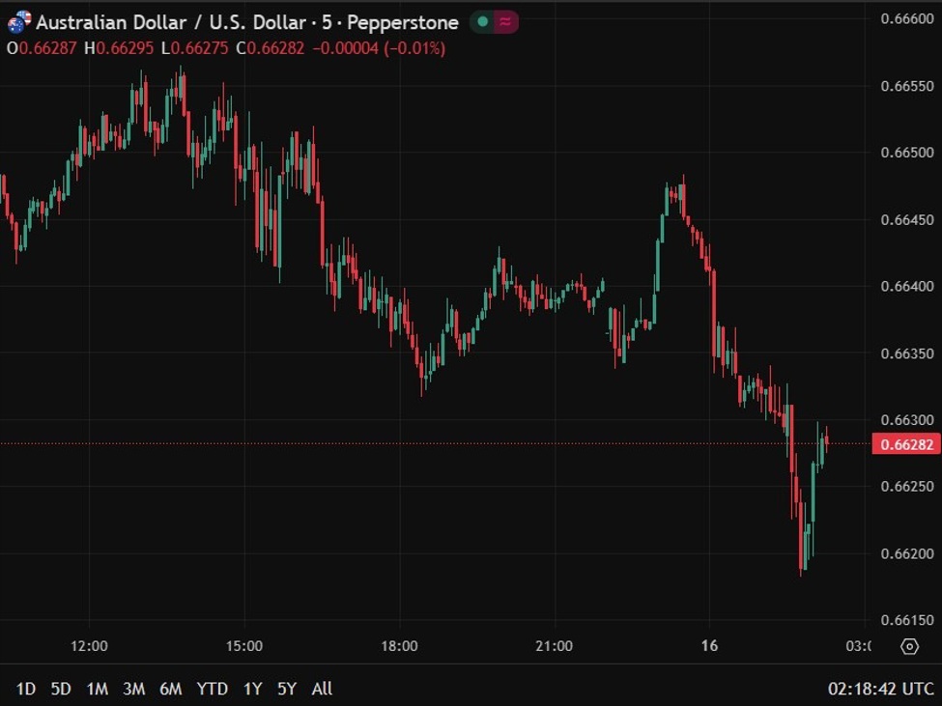Image resolution: width=942 pixels, height=706 pixels.
Task: Select the YTD range
Action: point(212,689)
